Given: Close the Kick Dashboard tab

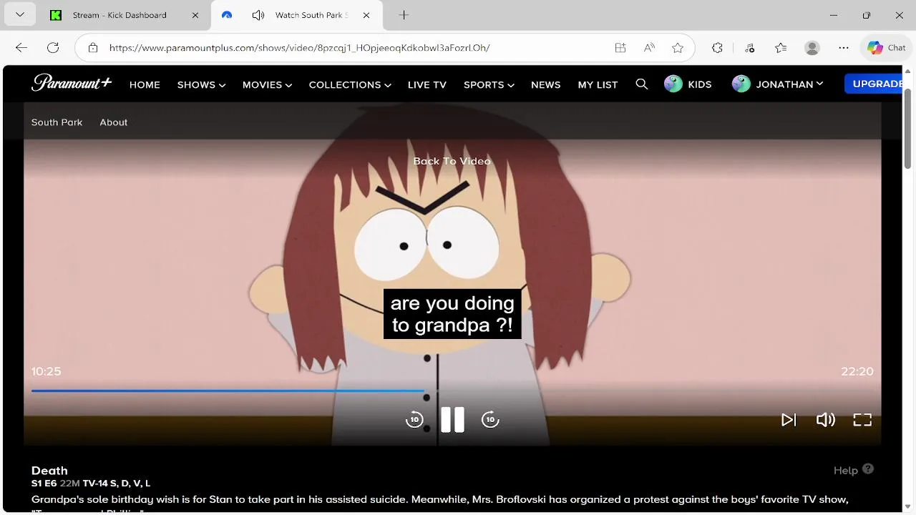Looking at the screenshot, I should coord(196,15).
